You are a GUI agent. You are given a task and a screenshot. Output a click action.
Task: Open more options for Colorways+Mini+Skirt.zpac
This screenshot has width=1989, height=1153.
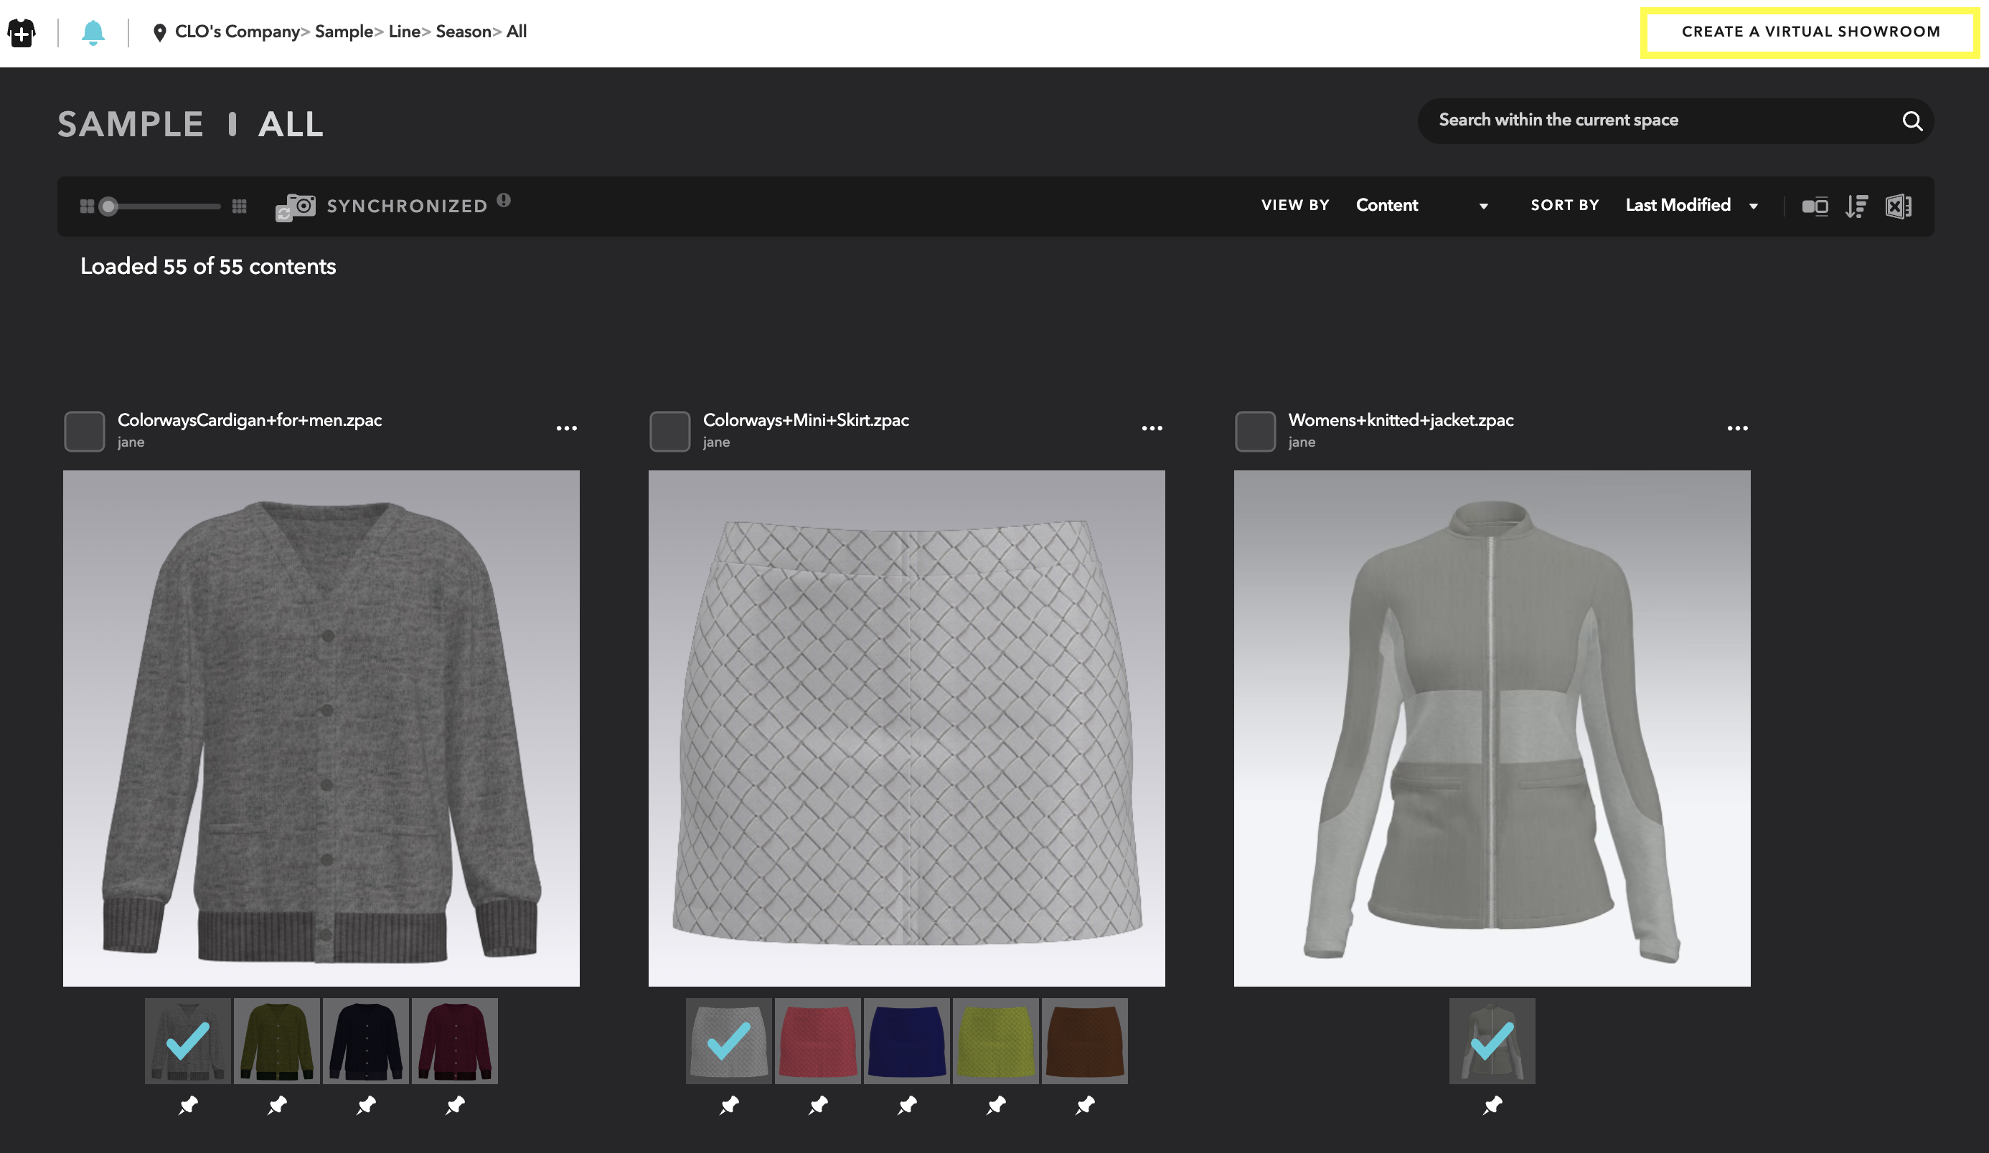[x=1152, y=428]
